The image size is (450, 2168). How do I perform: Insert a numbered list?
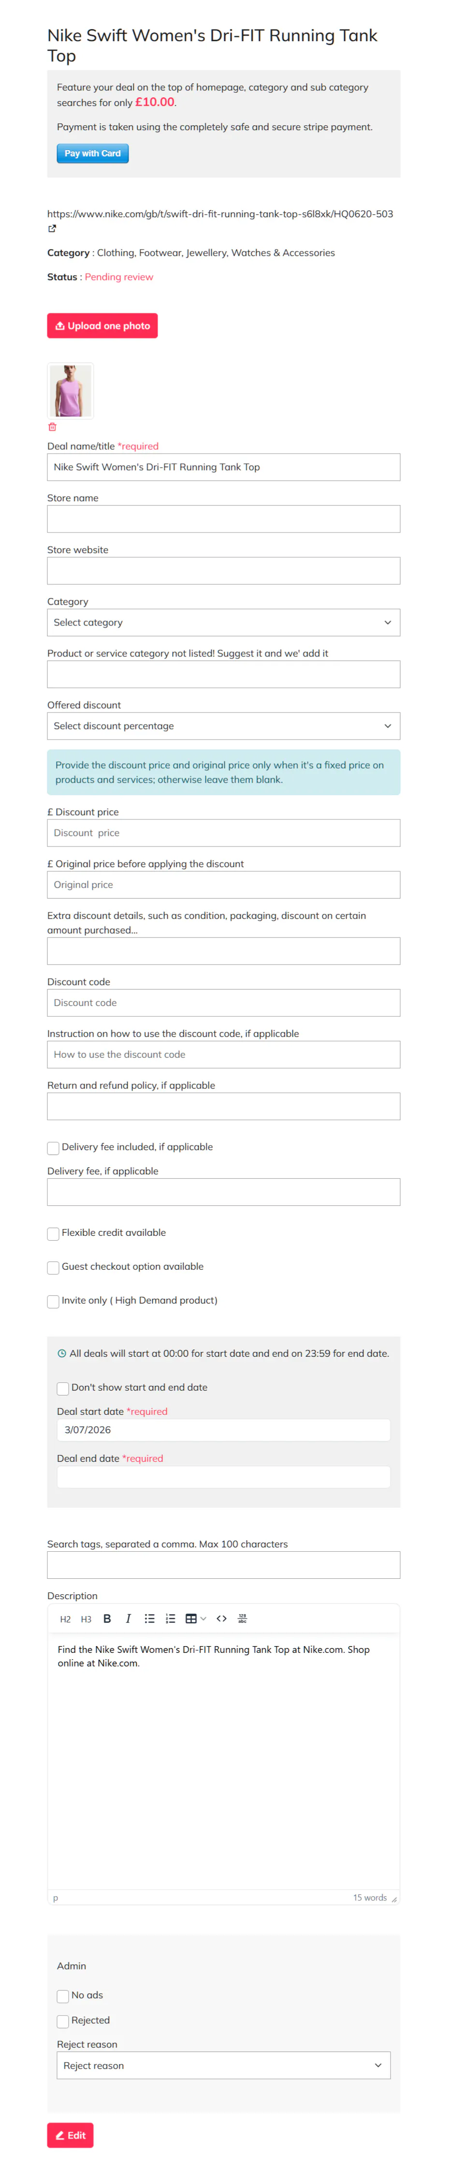(x=171, y=1619)
